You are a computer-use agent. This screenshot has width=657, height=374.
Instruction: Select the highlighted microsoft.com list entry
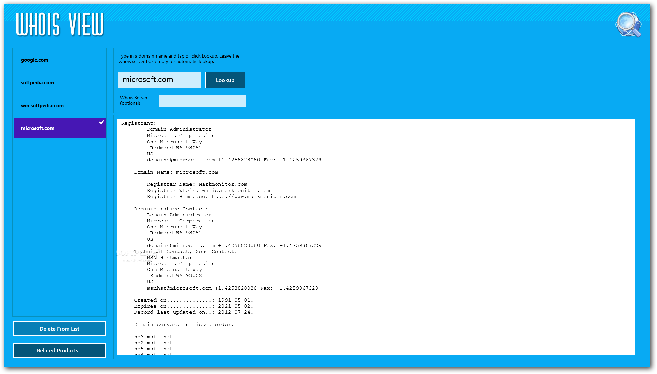pos(60,128)
